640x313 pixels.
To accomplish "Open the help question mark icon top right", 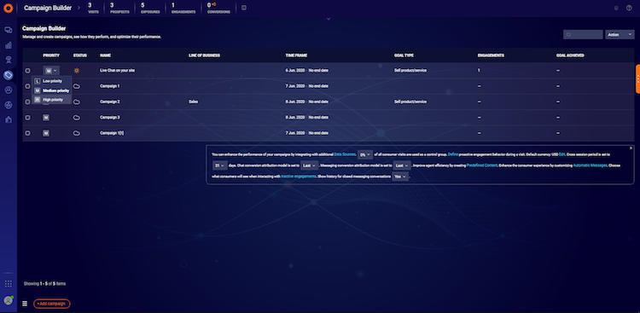I will click(x=629, y=8).
